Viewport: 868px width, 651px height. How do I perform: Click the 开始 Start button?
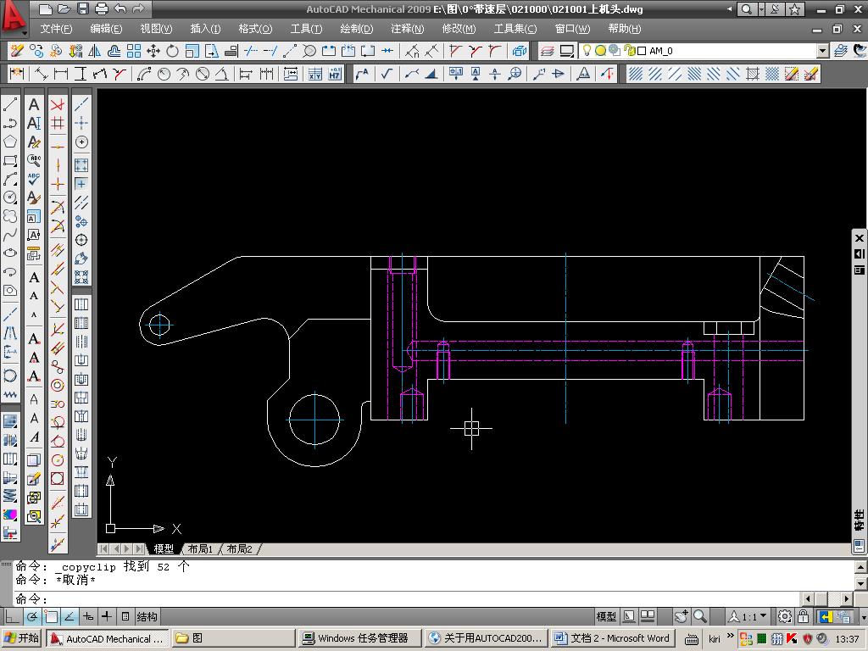coord(22,638)
